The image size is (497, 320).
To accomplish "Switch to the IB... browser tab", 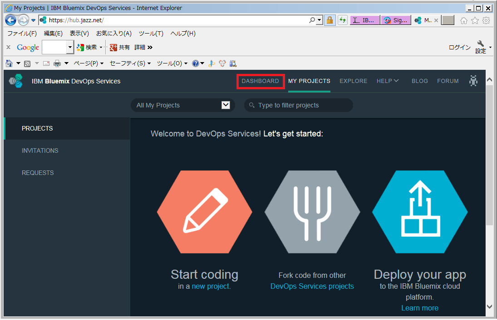I will [365, 20].
